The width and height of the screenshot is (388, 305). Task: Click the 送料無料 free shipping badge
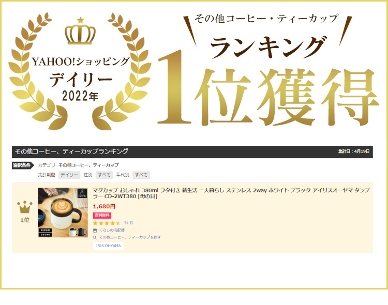[102, 215]
